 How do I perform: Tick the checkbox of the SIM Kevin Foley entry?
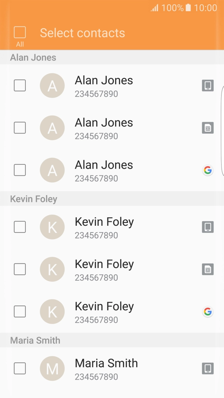pos(20,269)
